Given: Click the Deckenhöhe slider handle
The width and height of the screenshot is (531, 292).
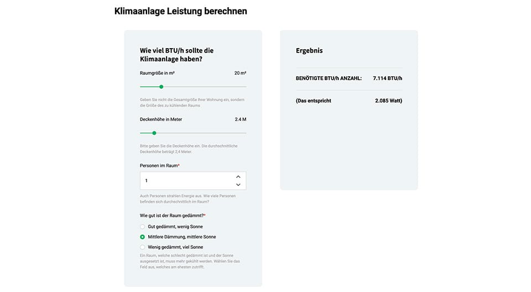Looking at the screenshot, I should tap(154, 133).
